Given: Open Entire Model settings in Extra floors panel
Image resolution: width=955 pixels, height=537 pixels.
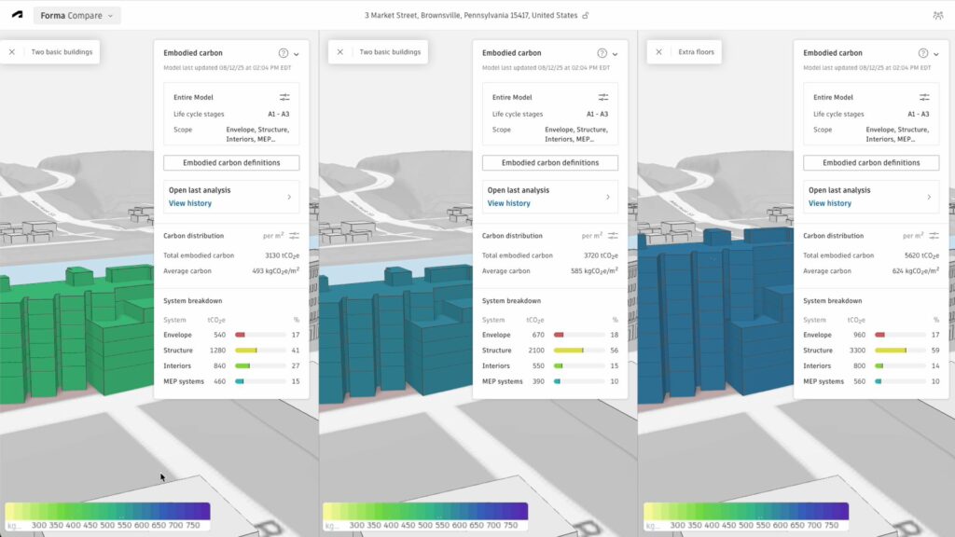Looking at the screenshot, I should tap(924, 97).
